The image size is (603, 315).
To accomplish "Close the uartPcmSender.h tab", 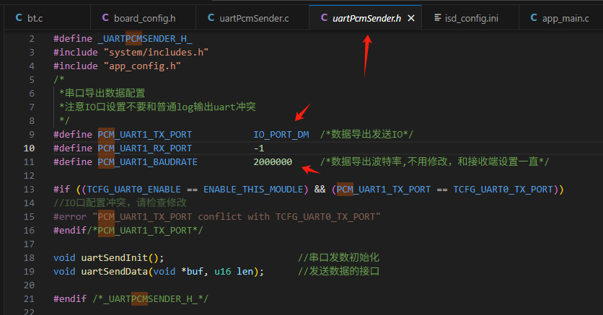I will (411, 18).
